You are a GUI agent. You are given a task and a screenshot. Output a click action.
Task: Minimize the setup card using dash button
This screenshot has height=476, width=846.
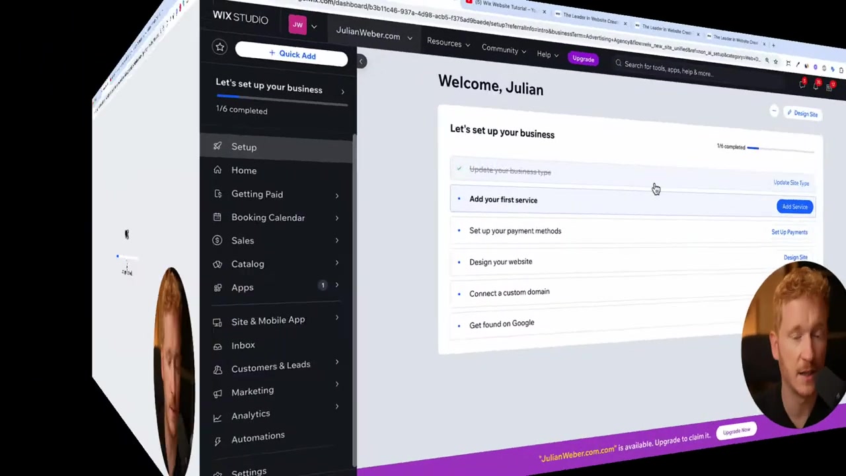coord(774,111)
